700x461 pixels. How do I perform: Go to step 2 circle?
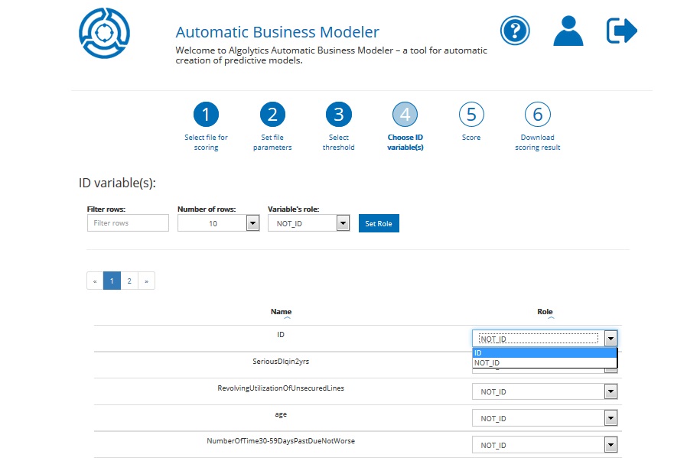[x=272, y=114]
